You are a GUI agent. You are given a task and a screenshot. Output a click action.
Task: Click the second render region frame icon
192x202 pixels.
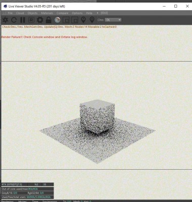[75, 20]
